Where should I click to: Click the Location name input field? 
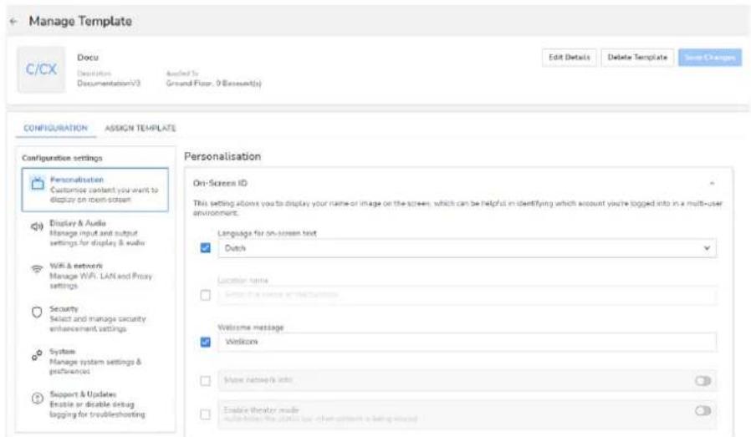467,295
